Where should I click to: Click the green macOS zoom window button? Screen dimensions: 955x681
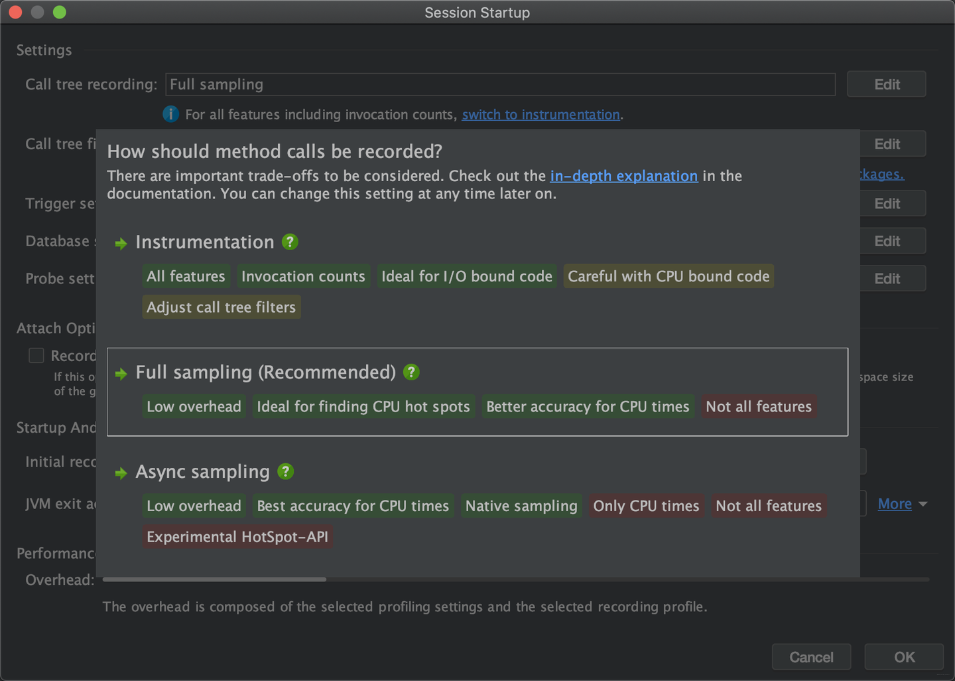click(x=60, y=12)
